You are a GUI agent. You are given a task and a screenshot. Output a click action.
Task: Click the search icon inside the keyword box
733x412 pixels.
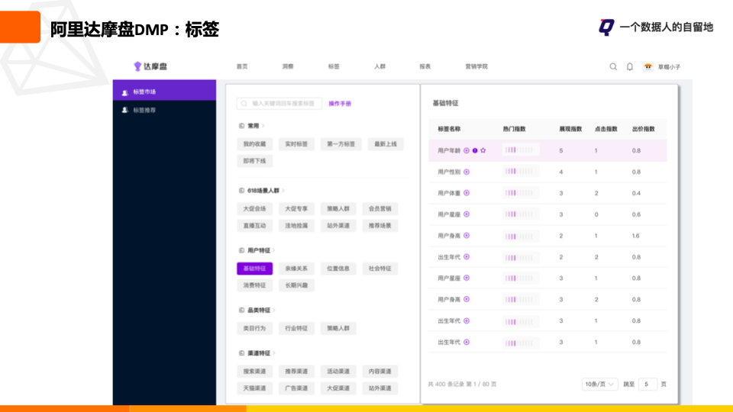click(244, 103)
